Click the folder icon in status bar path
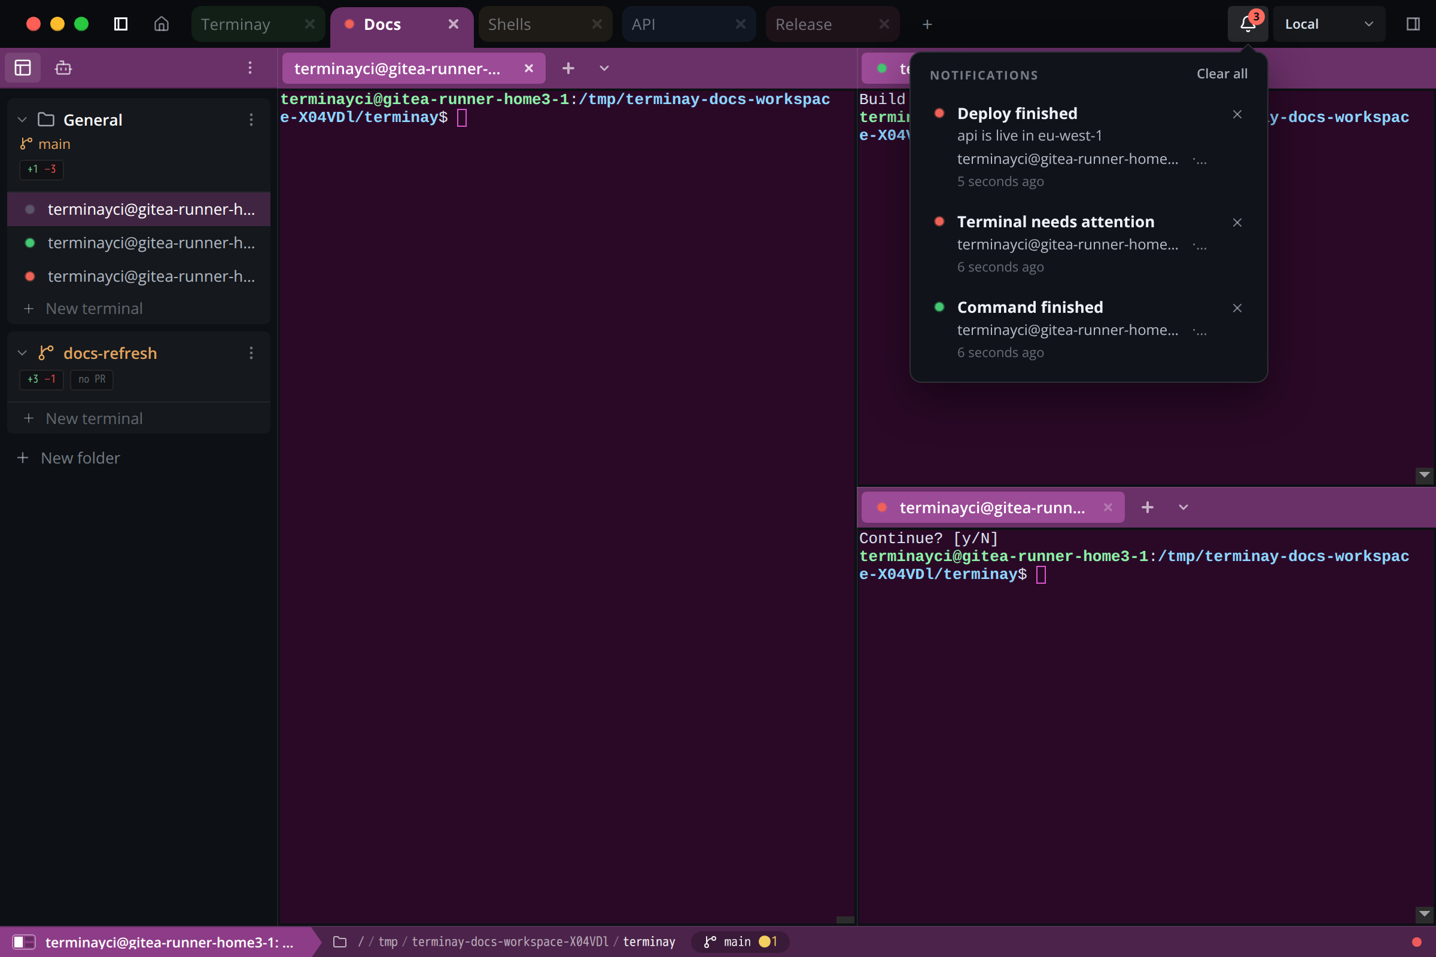The image size is (1436, 957). point(340,941)
